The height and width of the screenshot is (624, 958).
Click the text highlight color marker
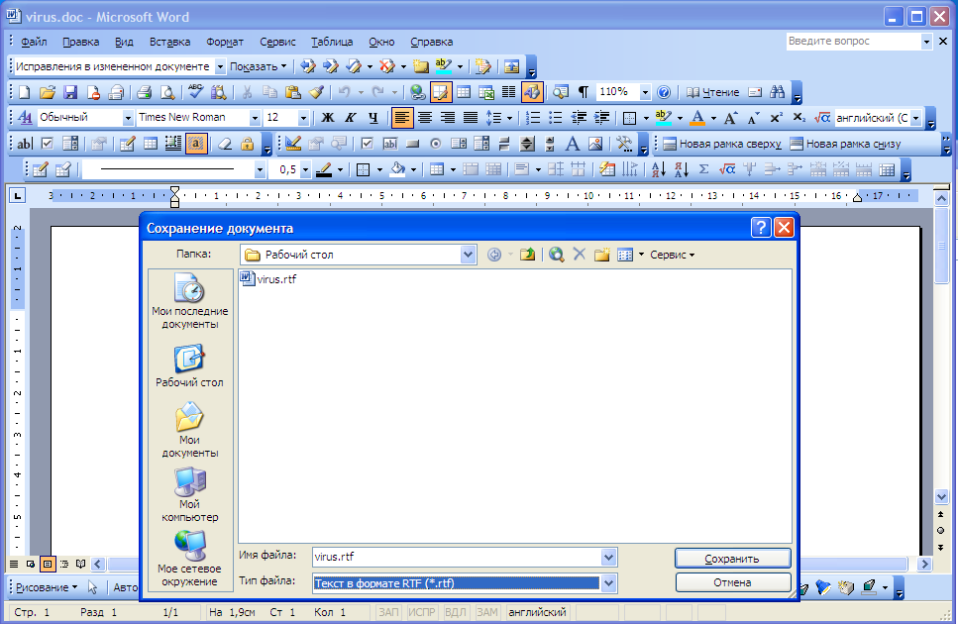click(663, 118)
